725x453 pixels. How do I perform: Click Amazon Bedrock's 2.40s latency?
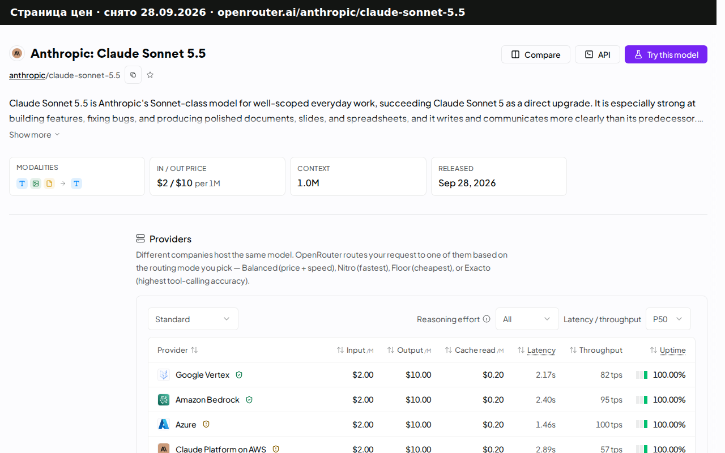[546, 400]
